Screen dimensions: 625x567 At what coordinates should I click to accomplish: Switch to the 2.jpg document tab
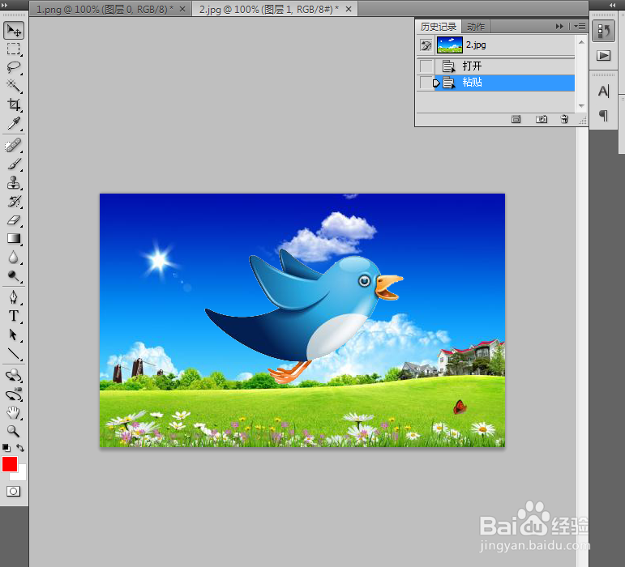click(x=269, y=9)
